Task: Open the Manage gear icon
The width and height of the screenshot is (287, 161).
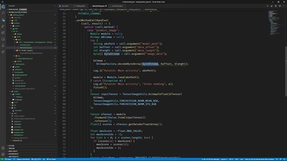Action: (x=3, y=154)
